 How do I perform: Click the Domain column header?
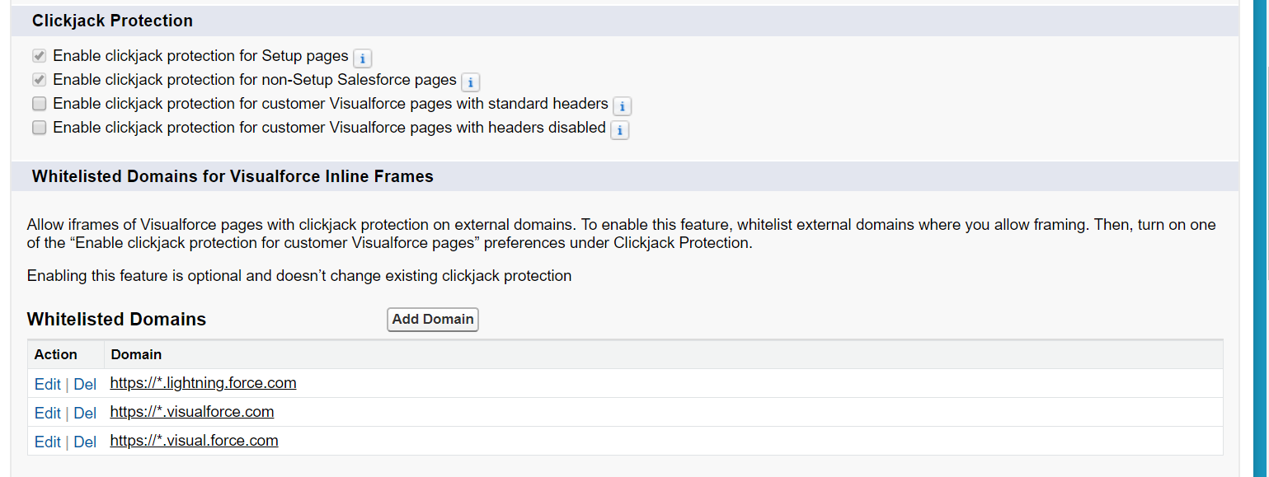[136, 354]
